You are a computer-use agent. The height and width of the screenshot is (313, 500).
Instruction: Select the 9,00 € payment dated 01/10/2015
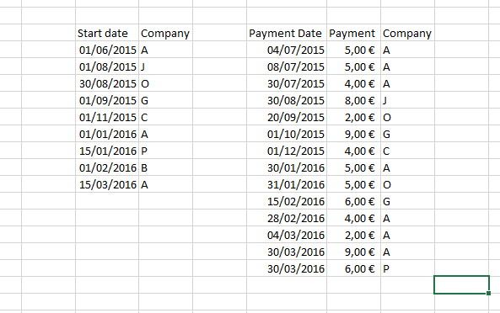[x=353, y=135]
